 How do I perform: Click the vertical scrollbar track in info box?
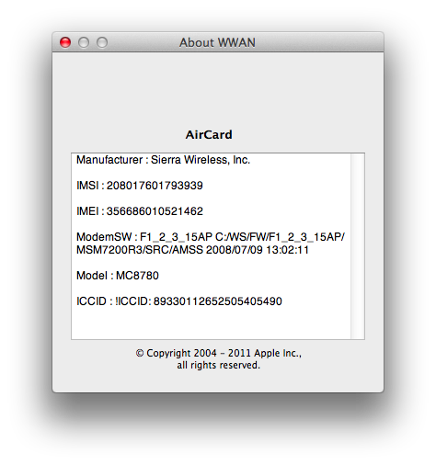(358, 246)
